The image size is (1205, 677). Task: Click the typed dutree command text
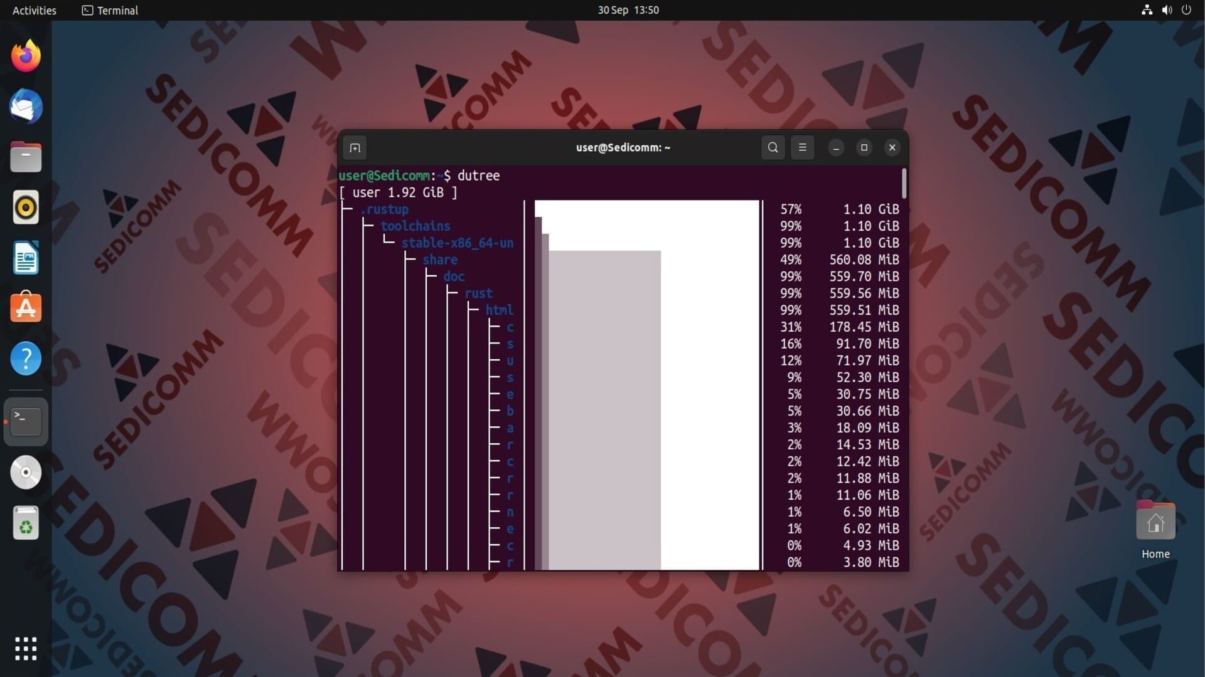click(478, 176)
